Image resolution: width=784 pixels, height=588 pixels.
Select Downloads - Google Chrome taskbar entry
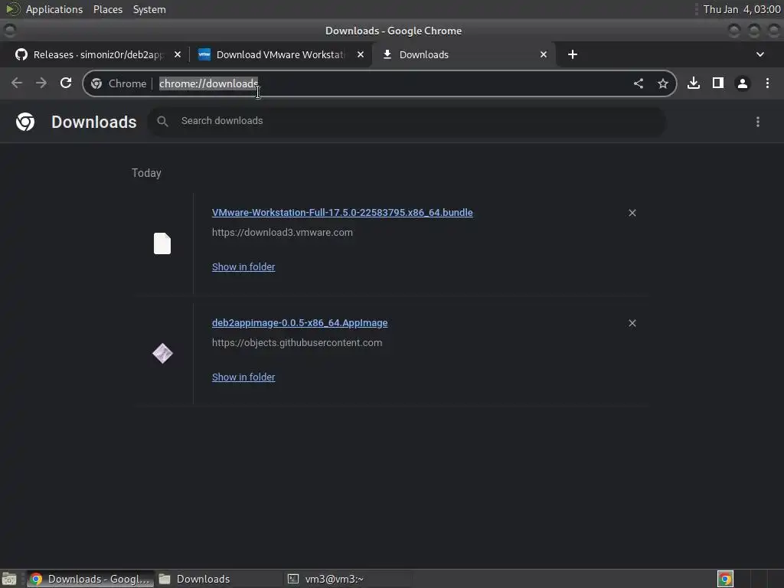[x=90, y=579]
